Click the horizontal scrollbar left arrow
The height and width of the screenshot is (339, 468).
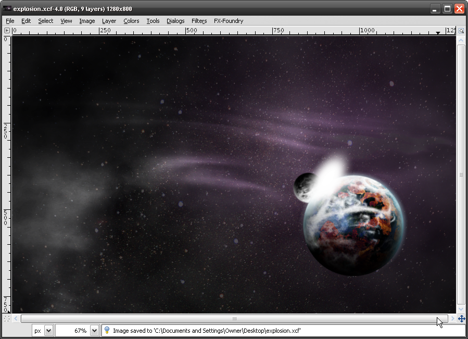pos(16,319)
